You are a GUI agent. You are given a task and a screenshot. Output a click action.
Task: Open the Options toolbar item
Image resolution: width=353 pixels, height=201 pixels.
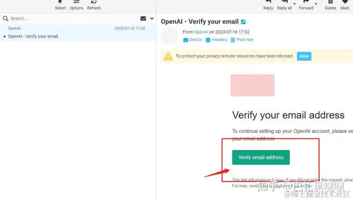[76, 5]
